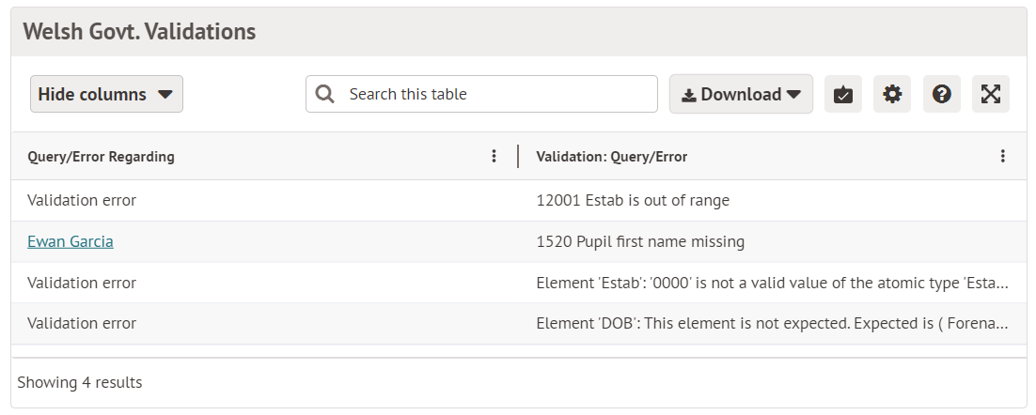
Task: Click into the Search this table field
Action: [498, 94]
